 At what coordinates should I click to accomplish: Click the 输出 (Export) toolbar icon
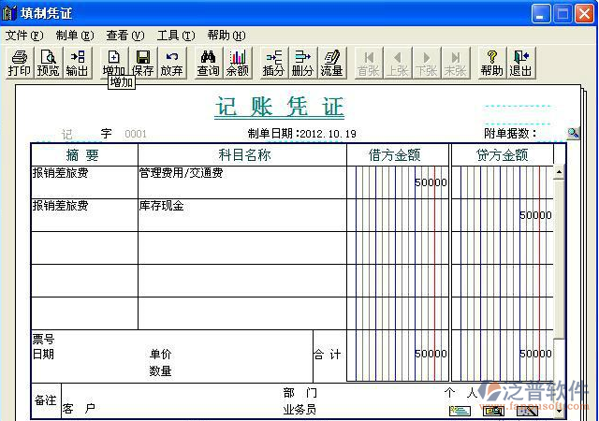coord(77,63)
